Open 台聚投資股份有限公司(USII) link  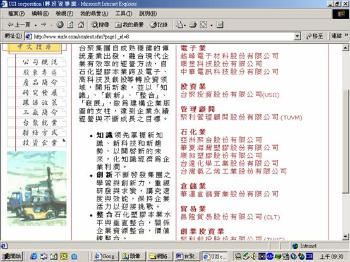(230, 95)
